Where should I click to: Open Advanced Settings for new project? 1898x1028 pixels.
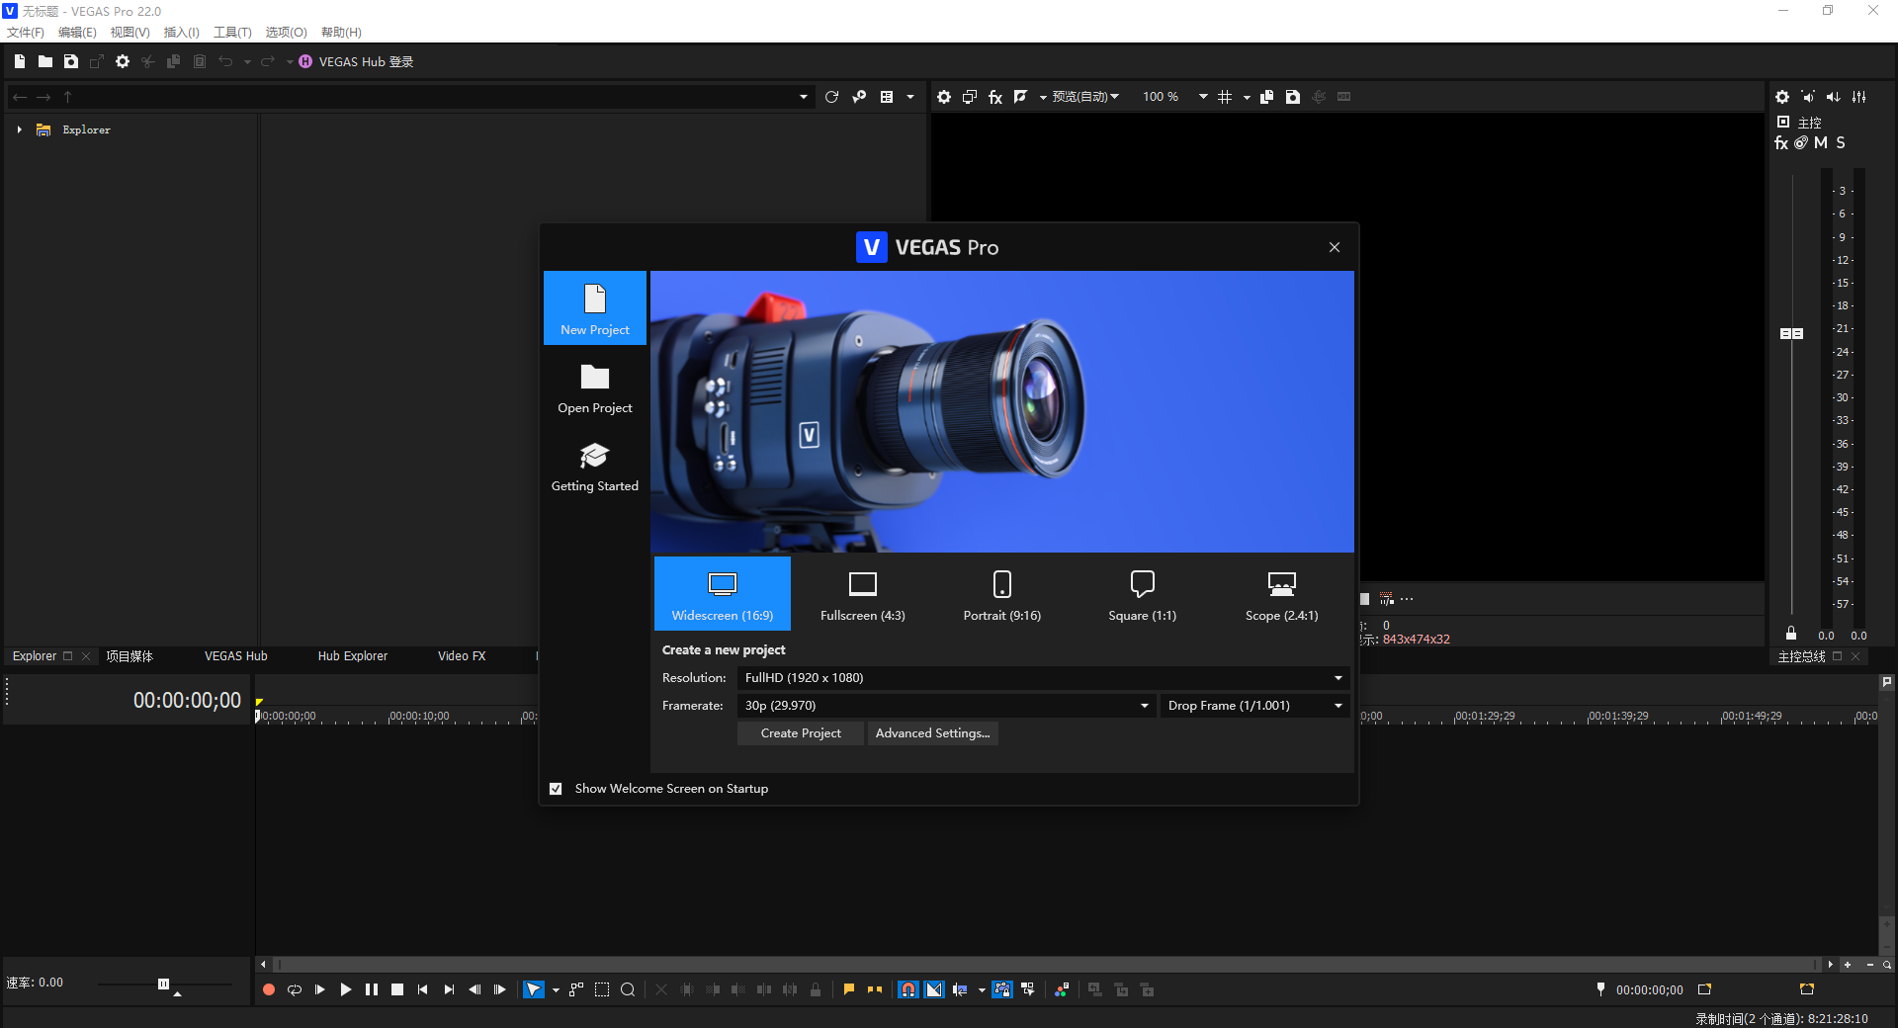(x=932, y=733)
